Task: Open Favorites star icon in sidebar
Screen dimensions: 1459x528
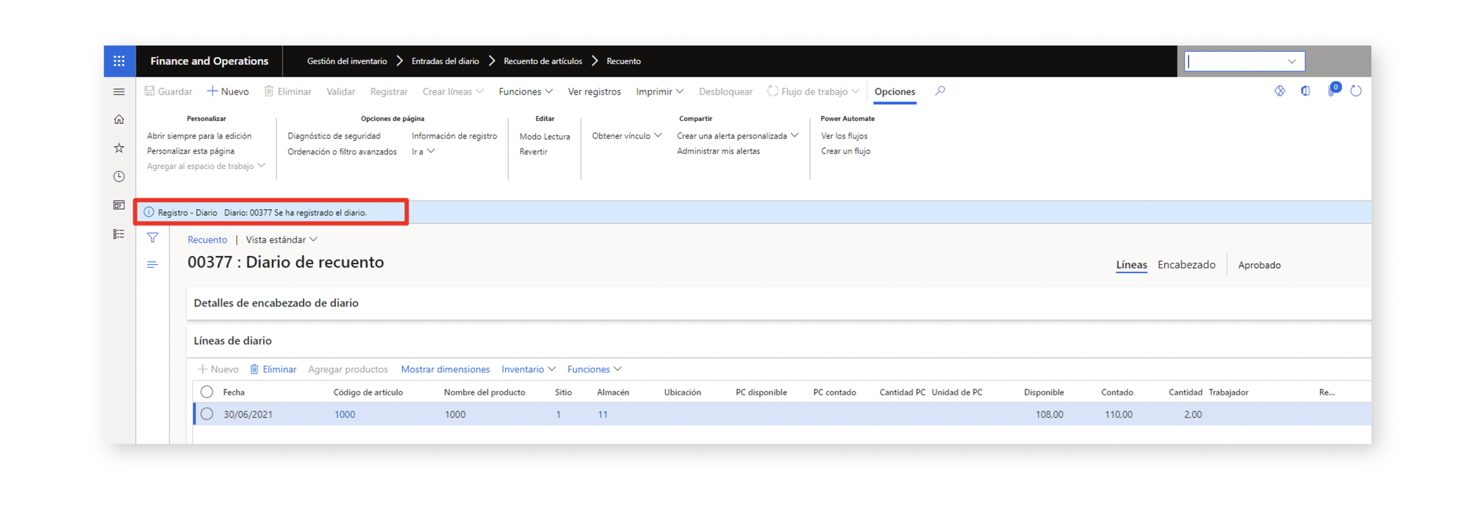Action: (119, 148)
